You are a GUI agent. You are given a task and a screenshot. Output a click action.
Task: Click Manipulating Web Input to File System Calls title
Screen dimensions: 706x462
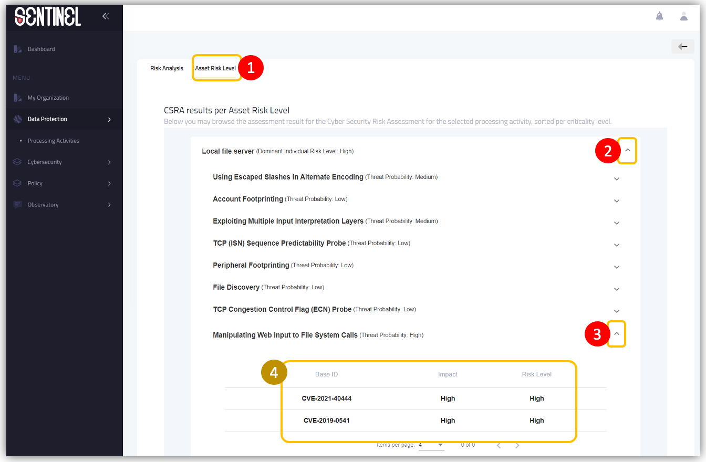[x=285, y=335]
